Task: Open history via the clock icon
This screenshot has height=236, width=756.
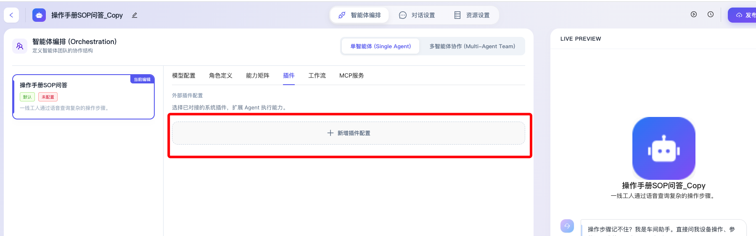Action: [711, 14]
